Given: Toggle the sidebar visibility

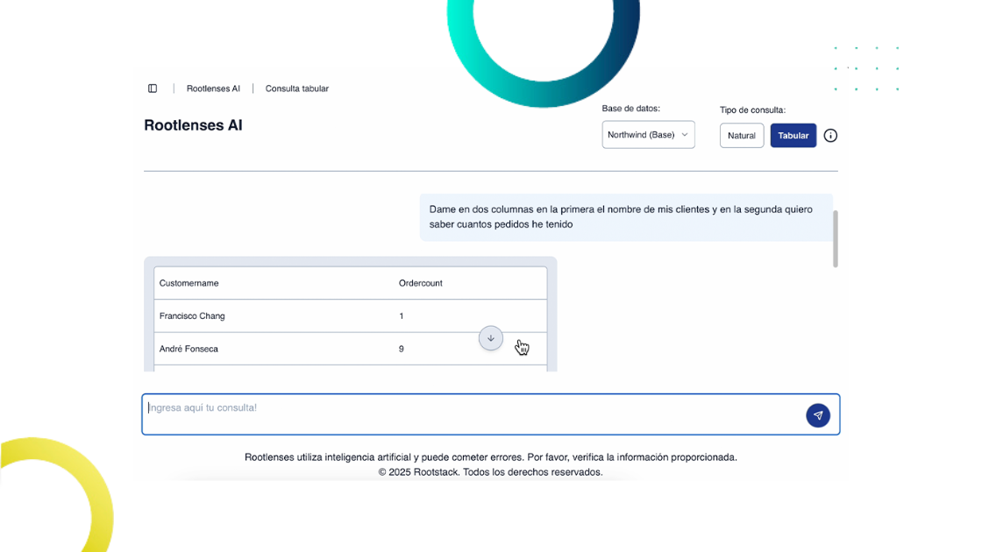Looking at the screenshot, I should (153, 88).
